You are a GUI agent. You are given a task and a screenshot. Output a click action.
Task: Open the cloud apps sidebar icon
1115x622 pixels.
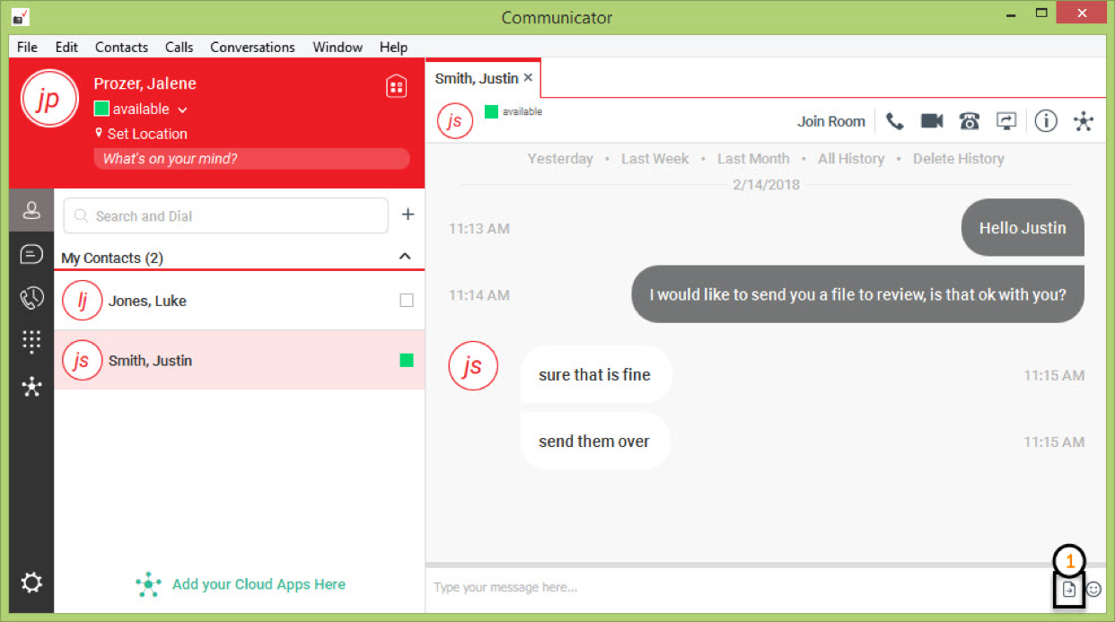(31, 387)
